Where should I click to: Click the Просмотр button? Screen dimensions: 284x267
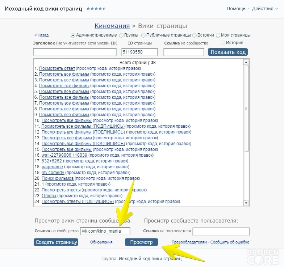141,242
